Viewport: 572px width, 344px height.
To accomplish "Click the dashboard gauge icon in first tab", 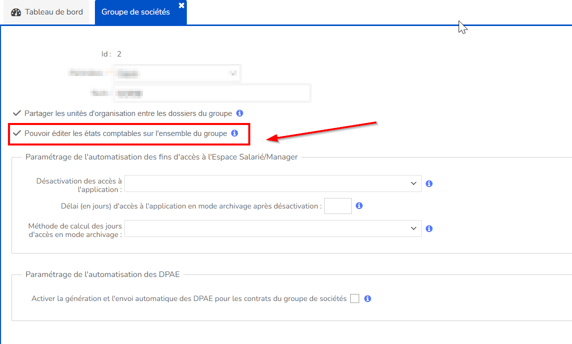I will coord(16,12).
